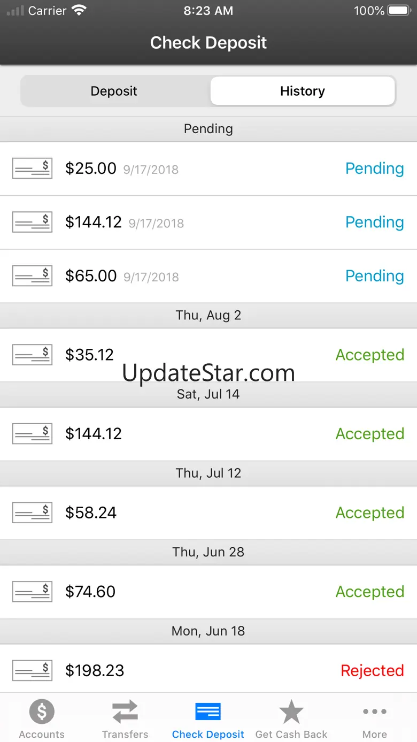
Task: Tap the Accepted label for $35.12
Action: [x=369, y=355]
